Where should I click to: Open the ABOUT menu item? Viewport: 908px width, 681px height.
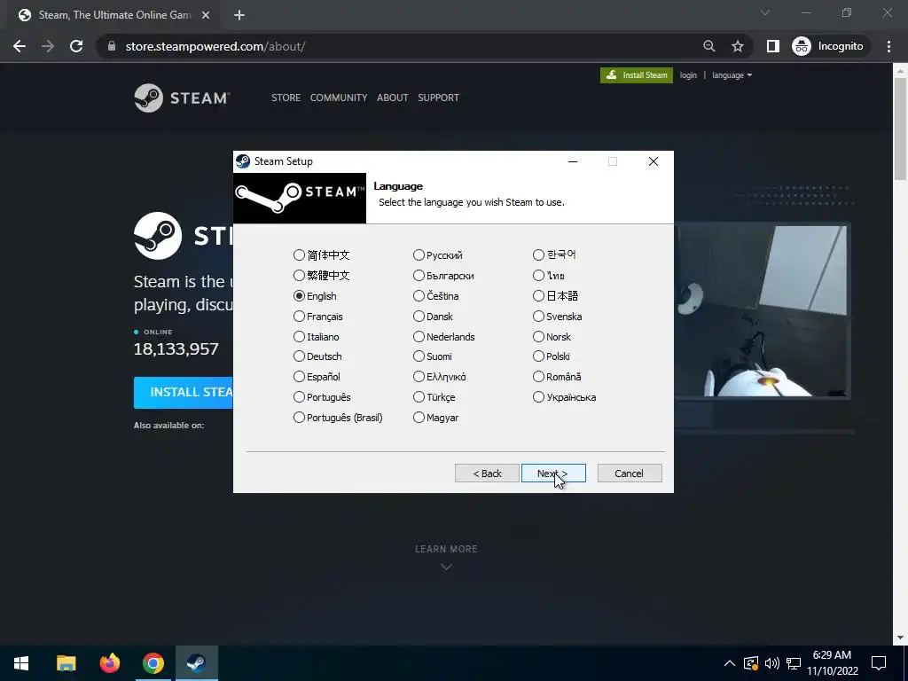coord(393,98)
